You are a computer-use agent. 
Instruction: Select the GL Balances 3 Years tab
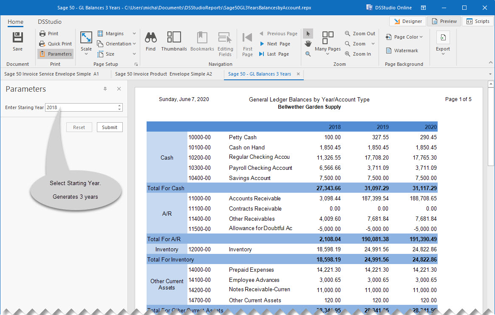(x=260, y=74)
